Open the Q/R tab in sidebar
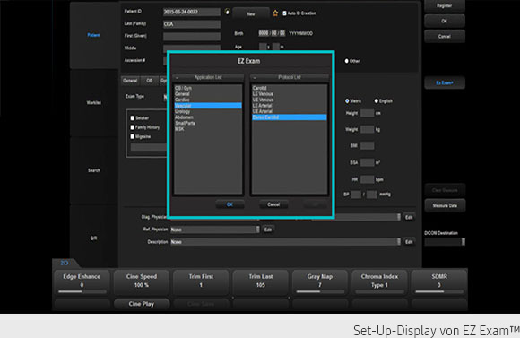This screenshot has width=520, height=338. coord(94,238)
